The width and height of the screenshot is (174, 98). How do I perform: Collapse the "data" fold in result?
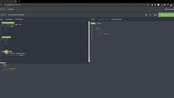pos(93,29)
